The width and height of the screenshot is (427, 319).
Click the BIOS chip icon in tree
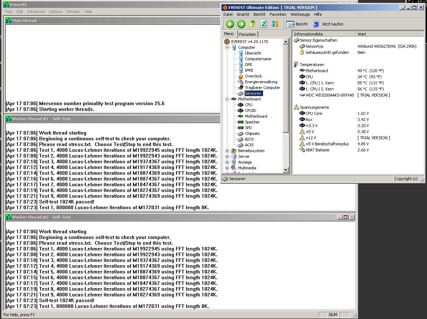pos(241,139)
